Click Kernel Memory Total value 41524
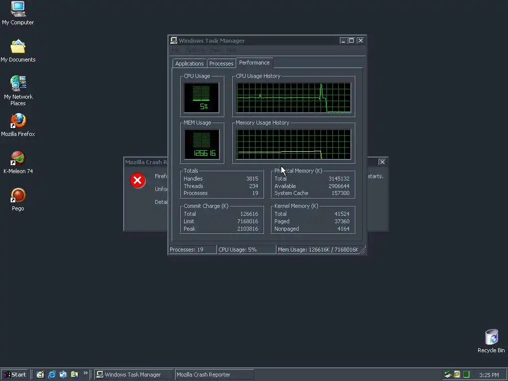Screen dimensions: 508x381 [342, 214]
